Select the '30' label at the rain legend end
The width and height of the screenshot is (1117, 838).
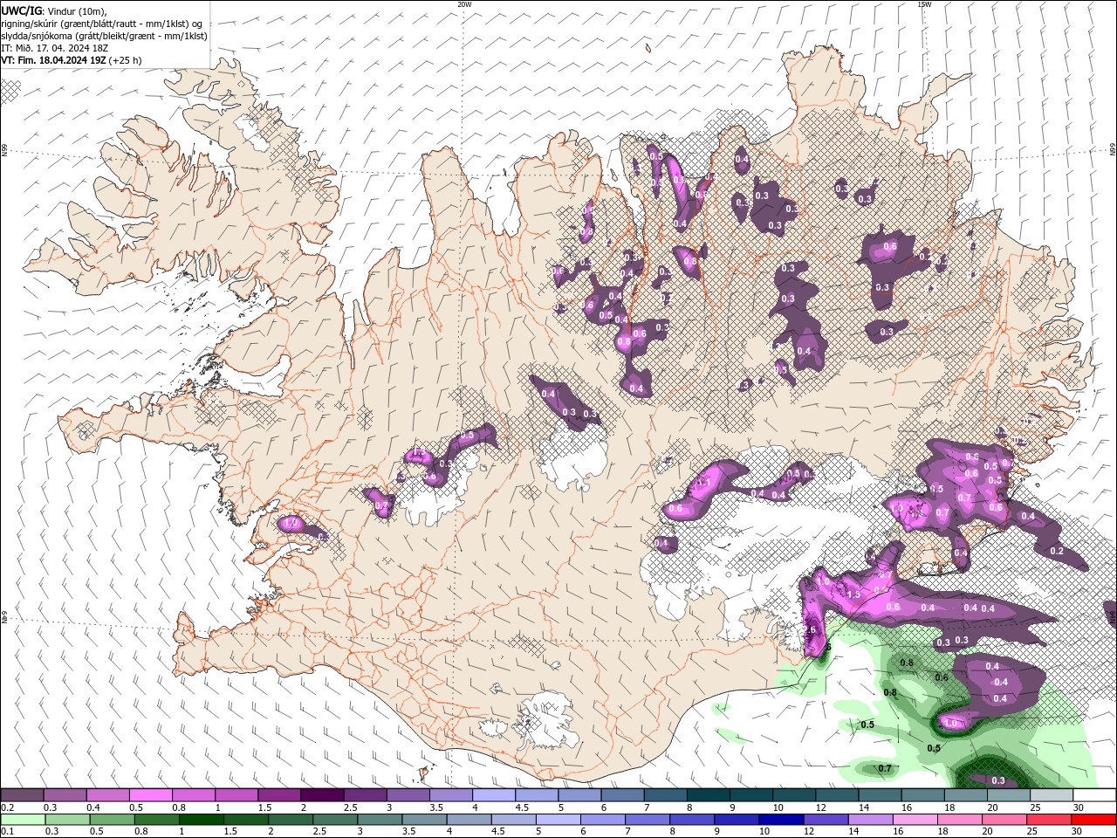click(1079, 832)
